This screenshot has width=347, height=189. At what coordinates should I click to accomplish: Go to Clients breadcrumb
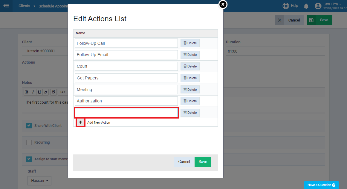click(x=24, y=6)
